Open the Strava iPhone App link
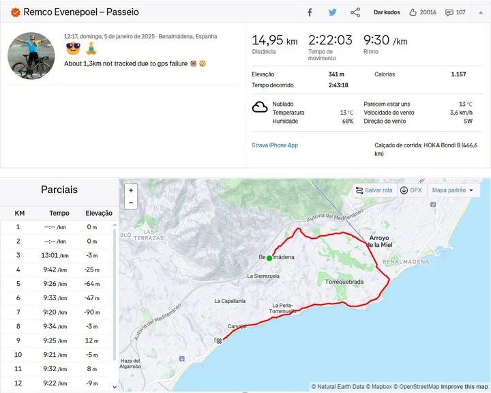Image resolution: width=491 pixels, height=393 pixels. 275,145
